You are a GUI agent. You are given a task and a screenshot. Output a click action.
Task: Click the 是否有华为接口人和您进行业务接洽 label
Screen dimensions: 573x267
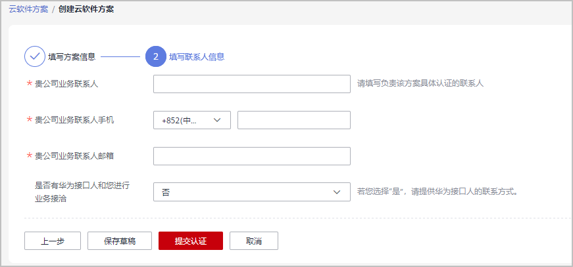(82, 192)
